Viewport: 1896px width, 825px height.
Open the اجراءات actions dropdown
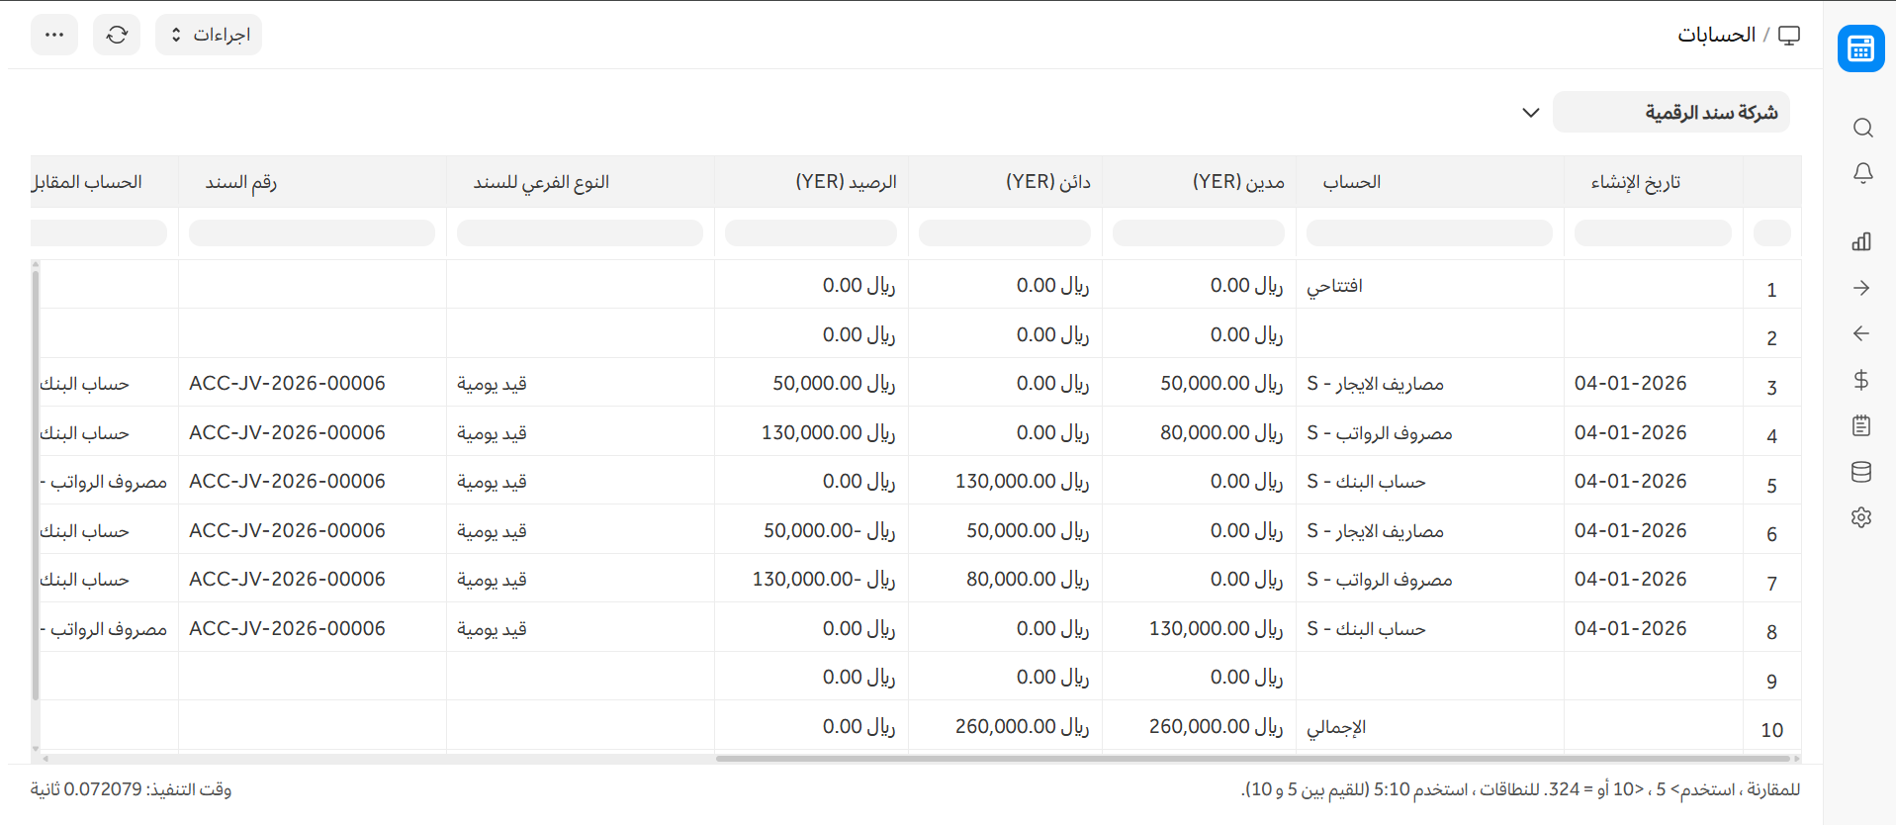coord(209,35)
